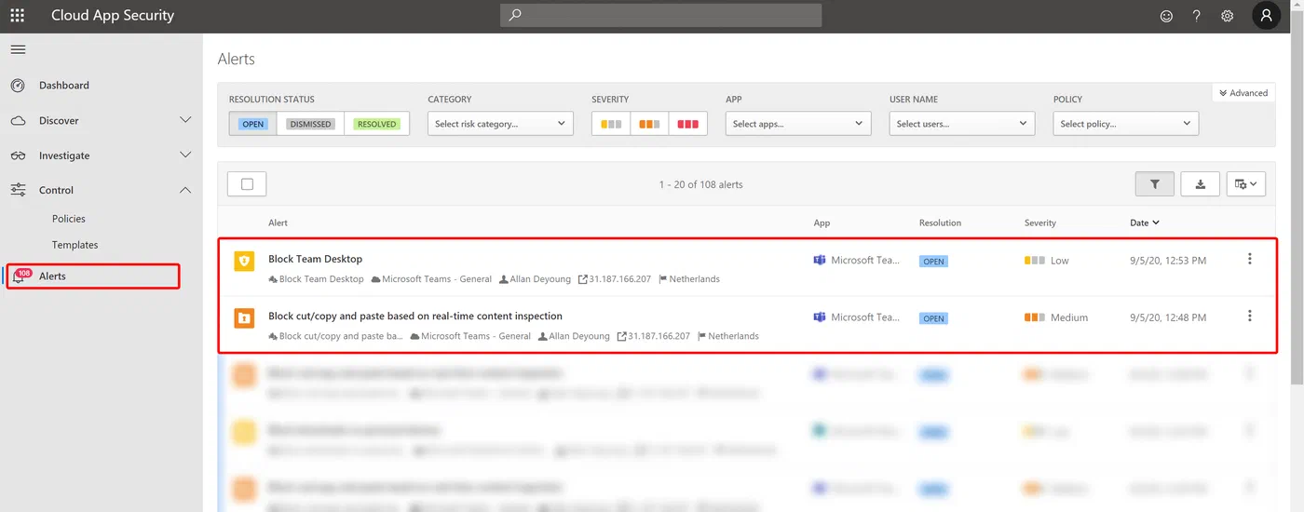Expand the Investigate menu chevron
This screenshot has width=1304, height=512.
pos(185,155)
